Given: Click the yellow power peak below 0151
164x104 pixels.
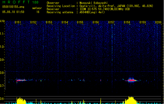Looking at the screenshot, I should tap(21, 101).
